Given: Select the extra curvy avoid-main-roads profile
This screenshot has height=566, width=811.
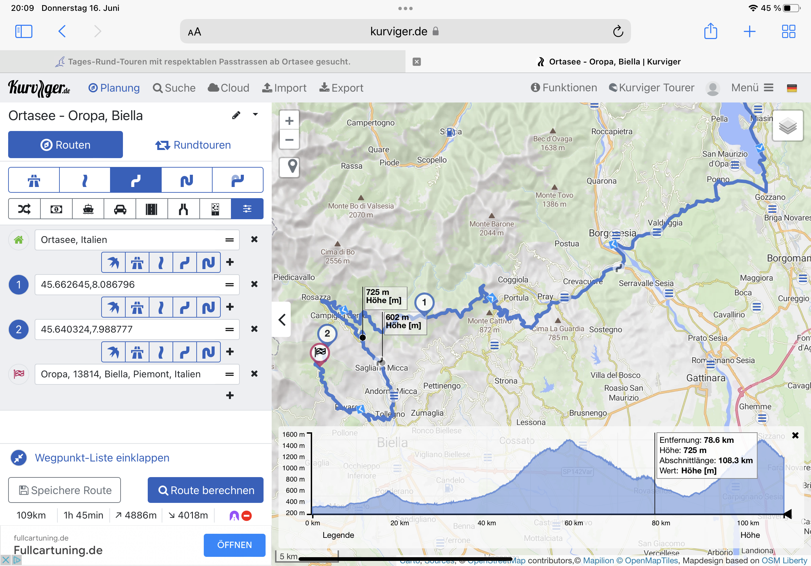Looking at the screenshot, I should [x=238, y=180].
